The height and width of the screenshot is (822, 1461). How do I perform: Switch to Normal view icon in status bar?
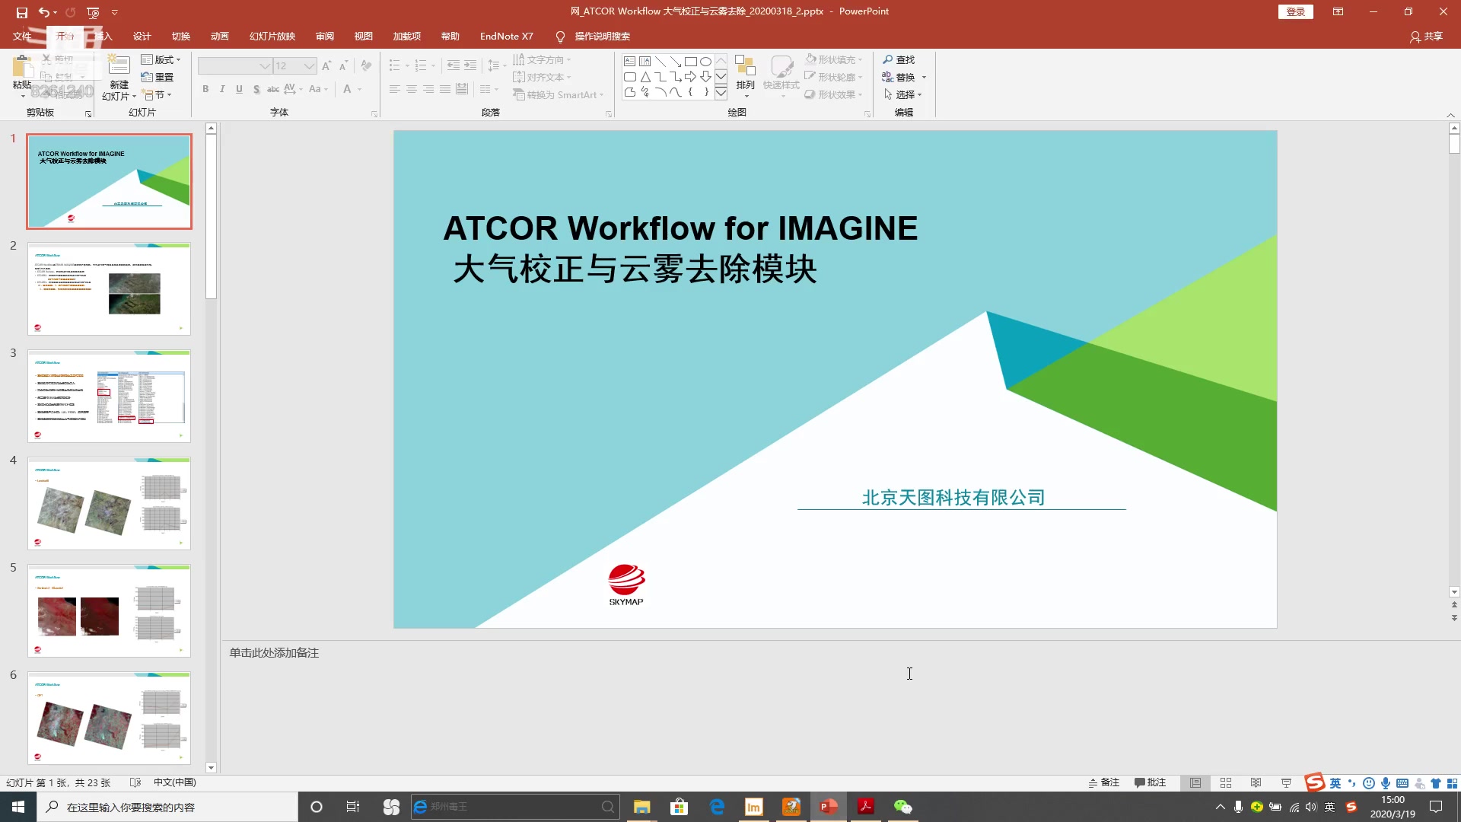[x=1195, y=782]
